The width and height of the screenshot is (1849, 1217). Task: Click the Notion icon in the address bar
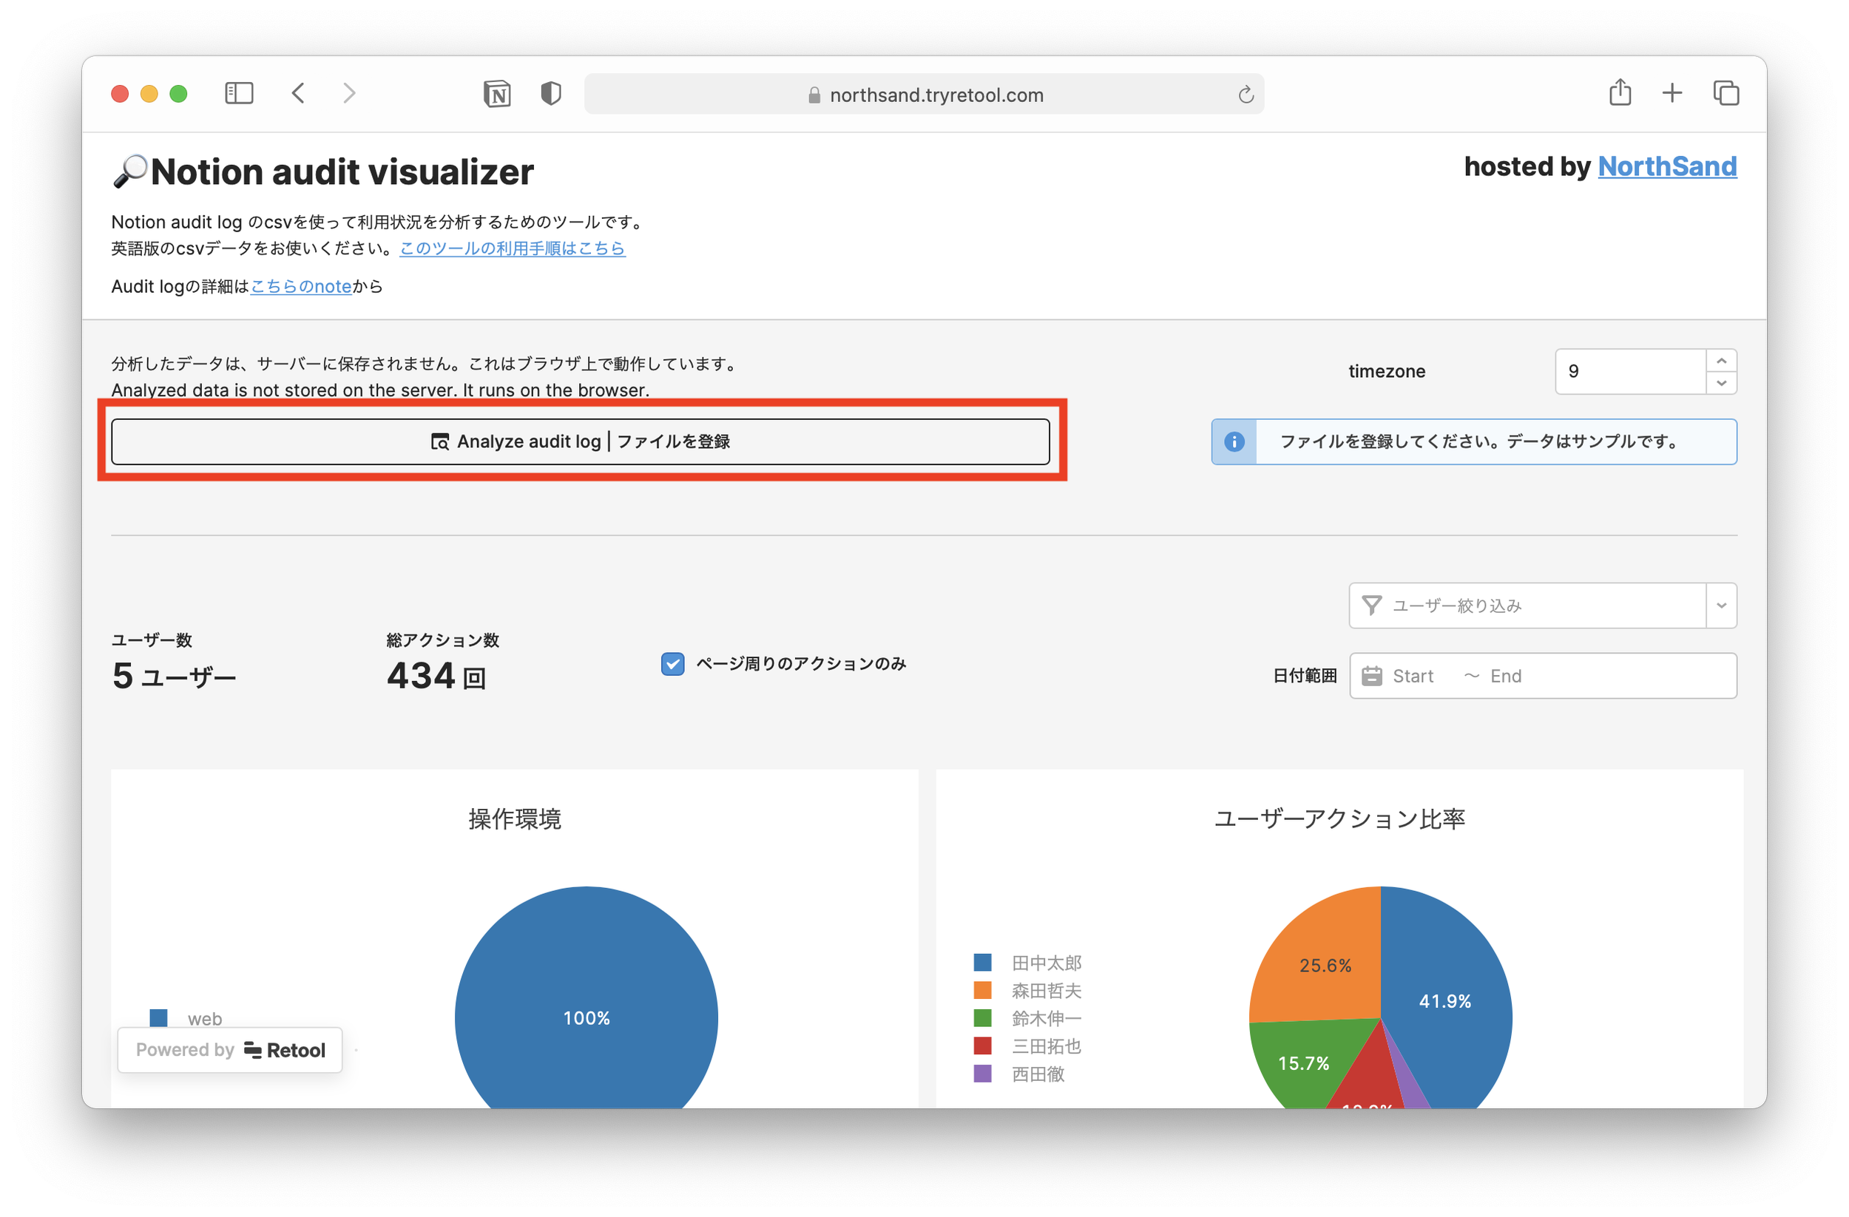coord(498,93)
